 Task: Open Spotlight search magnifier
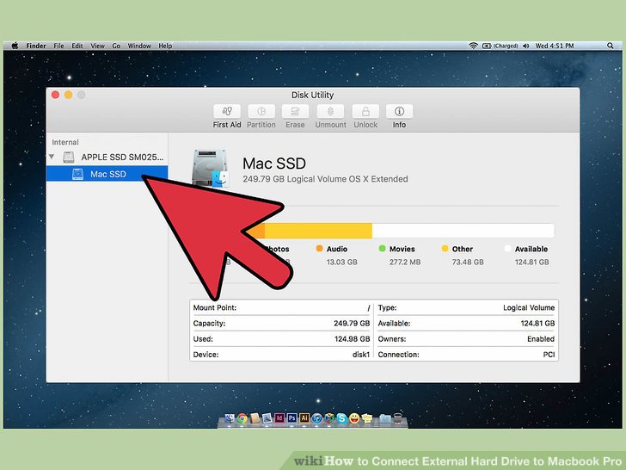[610, 46]
